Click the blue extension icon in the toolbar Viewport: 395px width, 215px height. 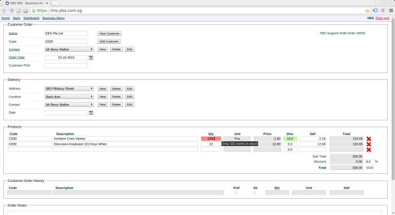(x=375, y=11)
